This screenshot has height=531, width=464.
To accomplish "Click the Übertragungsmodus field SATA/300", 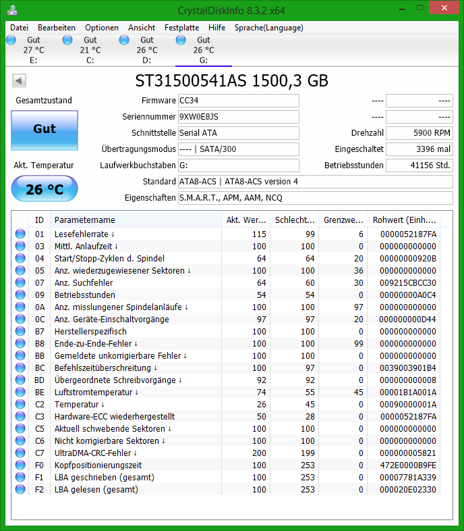I will click(x=239, y=149).
